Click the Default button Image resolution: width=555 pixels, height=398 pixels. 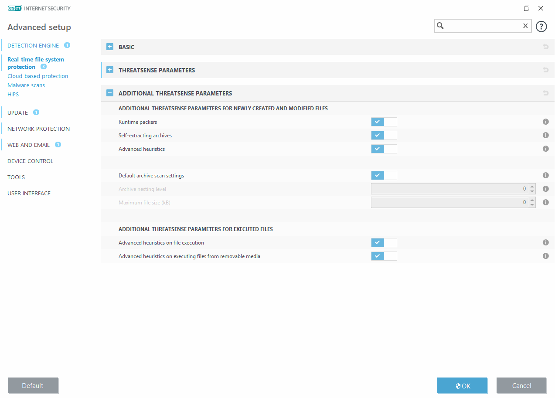point(33,386)
